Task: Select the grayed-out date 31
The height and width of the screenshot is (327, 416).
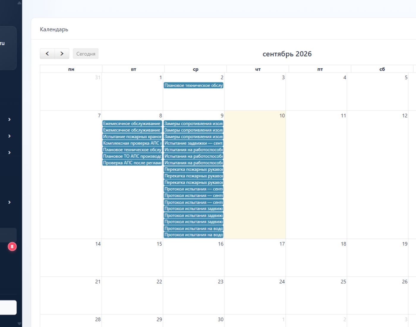Action: (98, 78)
